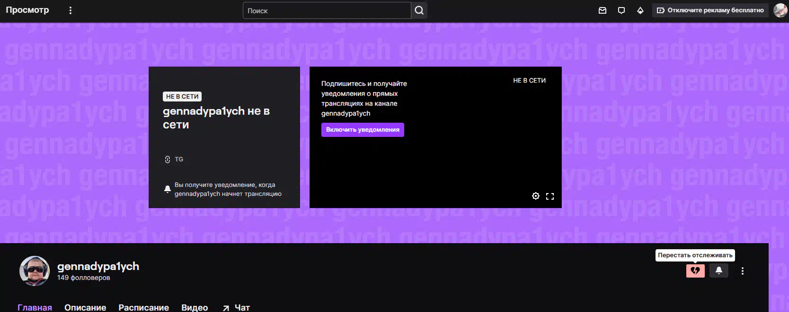This screenshot has width=789, height=312.
Task: Open the inbox notifications icon
Action: tap(603, 10)
